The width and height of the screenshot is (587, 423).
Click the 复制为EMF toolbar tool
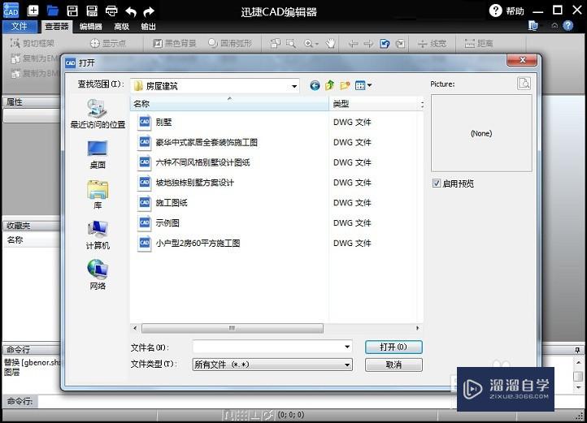tap(34, 58)
